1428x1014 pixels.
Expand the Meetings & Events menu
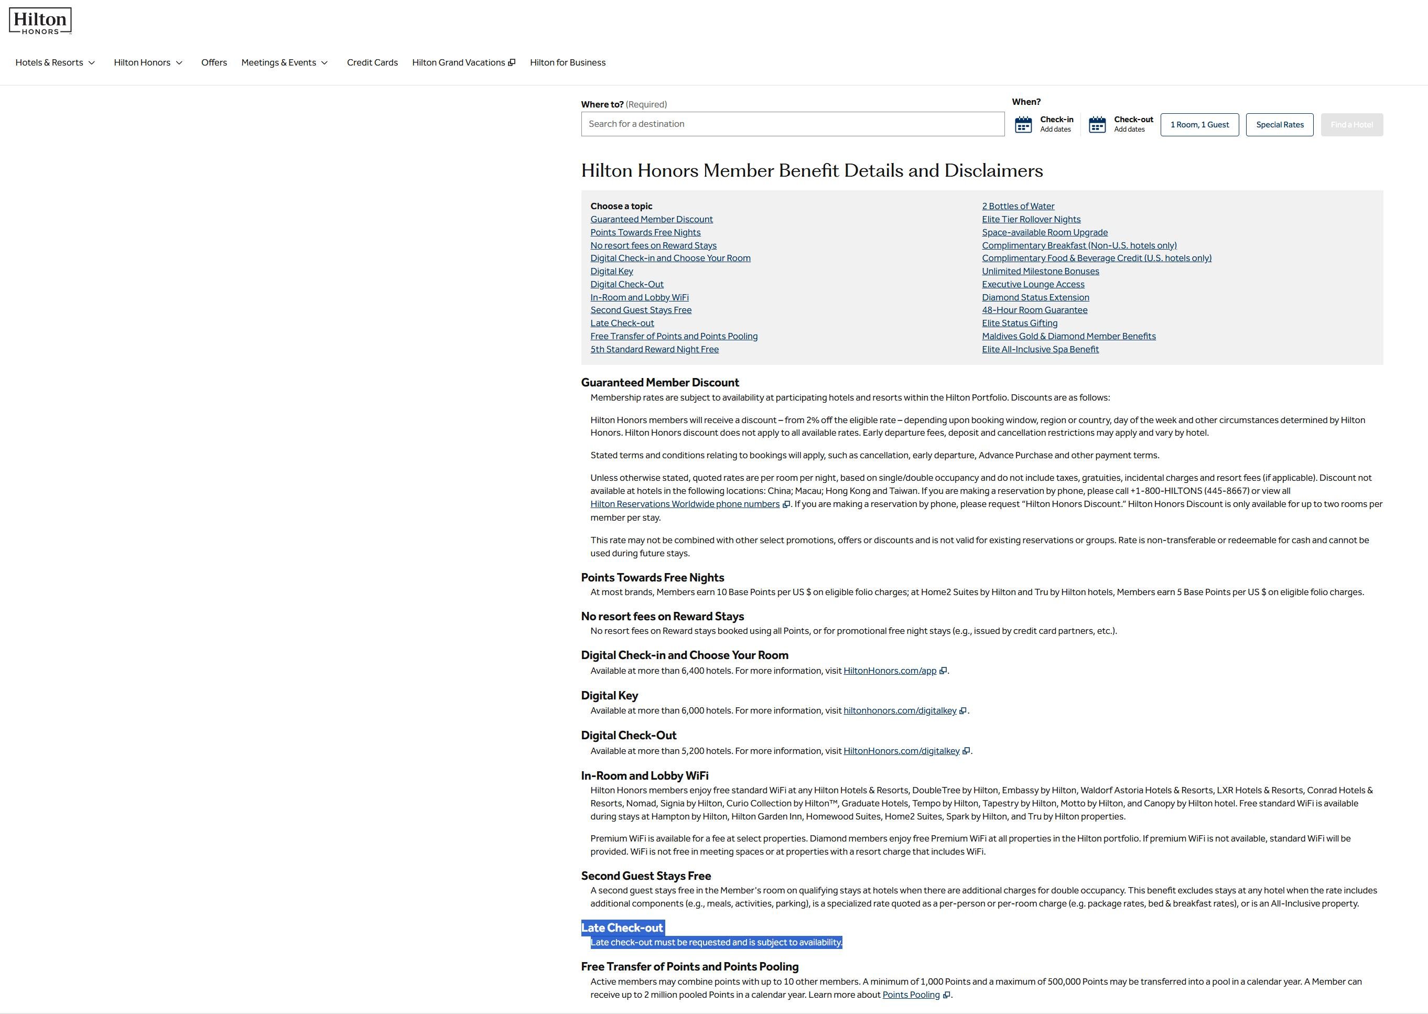285,62
